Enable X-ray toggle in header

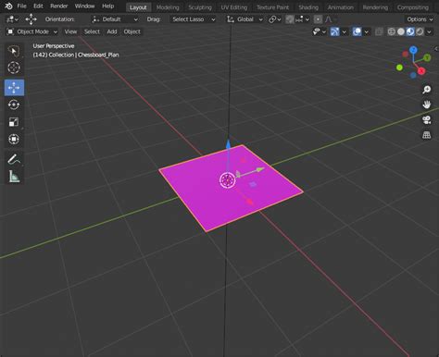tap(379, 31)
